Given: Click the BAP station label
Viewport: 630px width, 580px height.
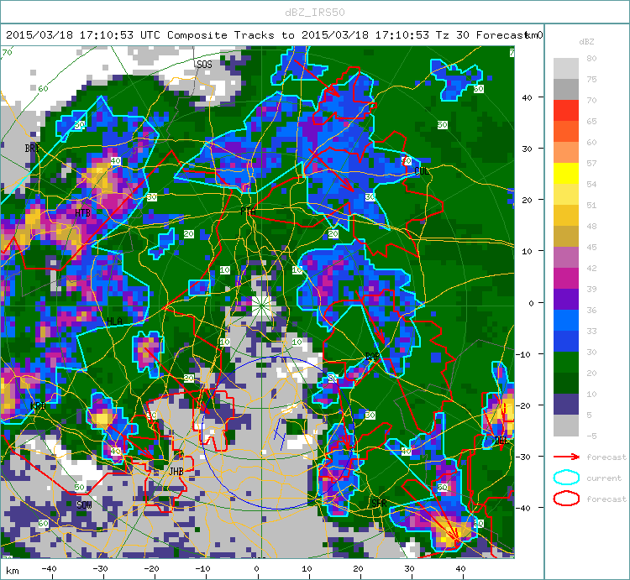Looking at the screenshot, I should pos(372,357).
